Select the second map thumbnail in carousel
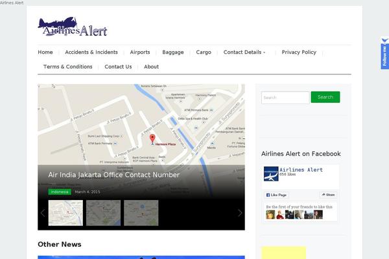 pyautogui.click(x=104, y=213)
